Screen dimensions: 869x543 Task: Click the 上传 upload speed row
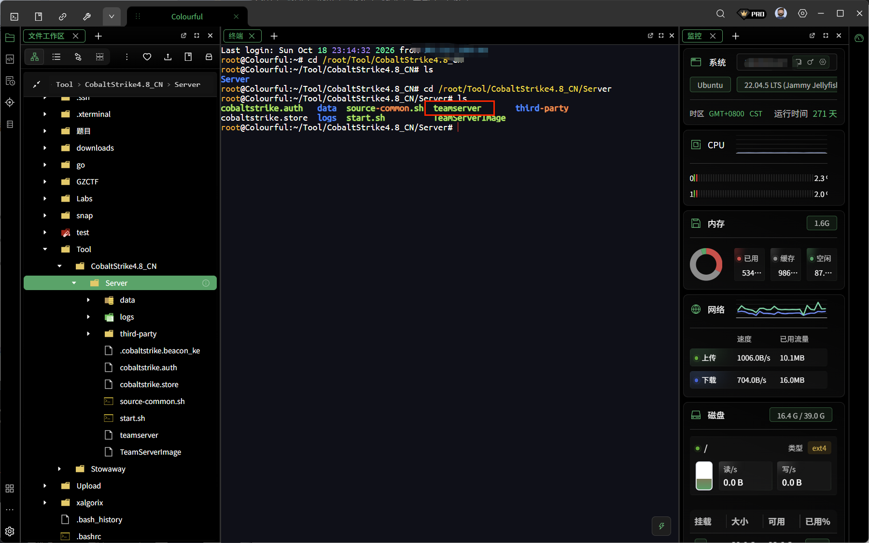click(x=758, y=358)
